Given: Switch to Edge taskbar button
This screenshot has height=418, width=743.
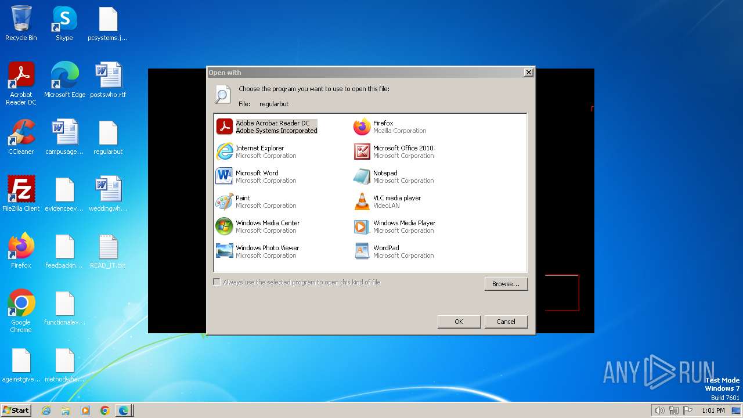Looking at the screenshot, I should point(124,410).
